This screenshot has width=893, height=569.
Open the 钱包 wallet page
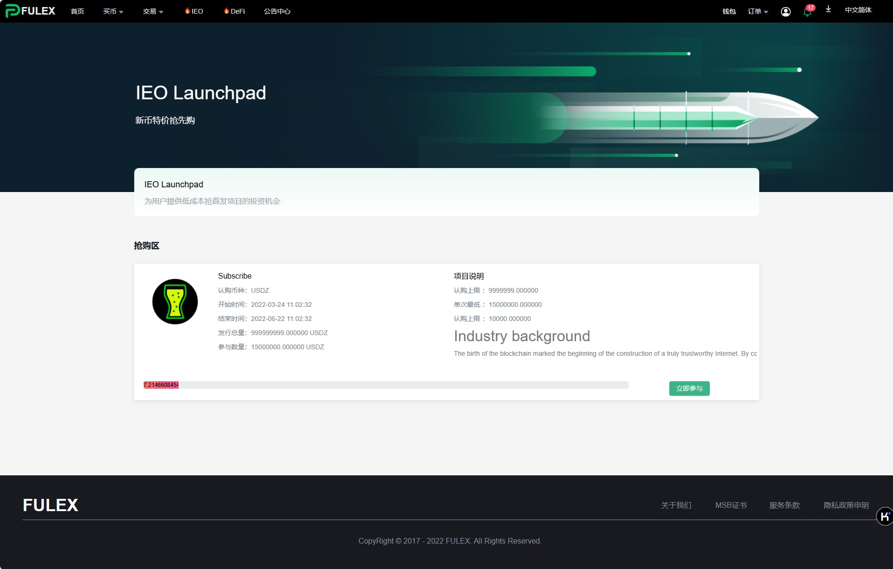[729, 11]
